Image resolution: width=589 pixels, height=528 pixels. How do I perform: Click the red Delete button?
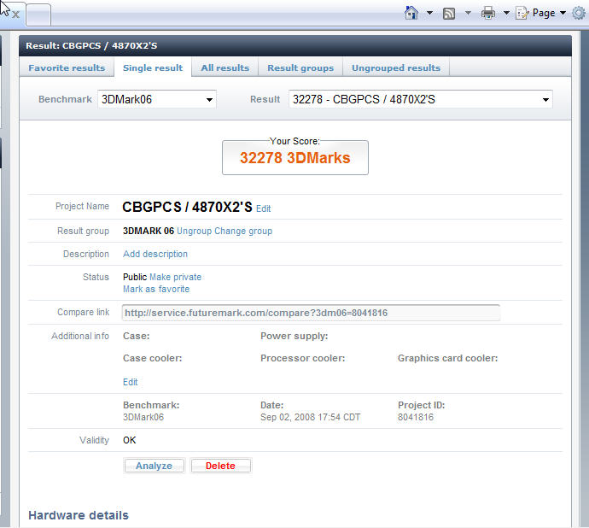(220, 466)
